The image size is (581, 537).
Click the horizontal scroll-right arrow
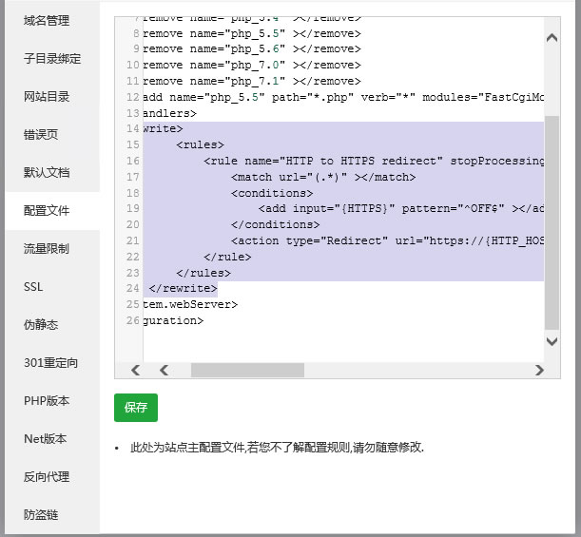pyautogui.click(x=539, y=370)
